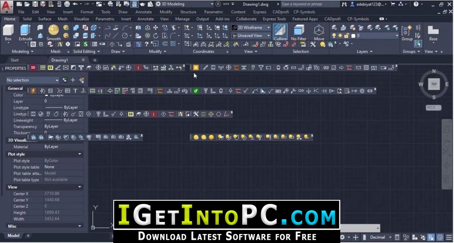Click the Mirror icon in Modify panel
Image resolution: width=454 pixels, height=243 pixels.
(138, 27)
